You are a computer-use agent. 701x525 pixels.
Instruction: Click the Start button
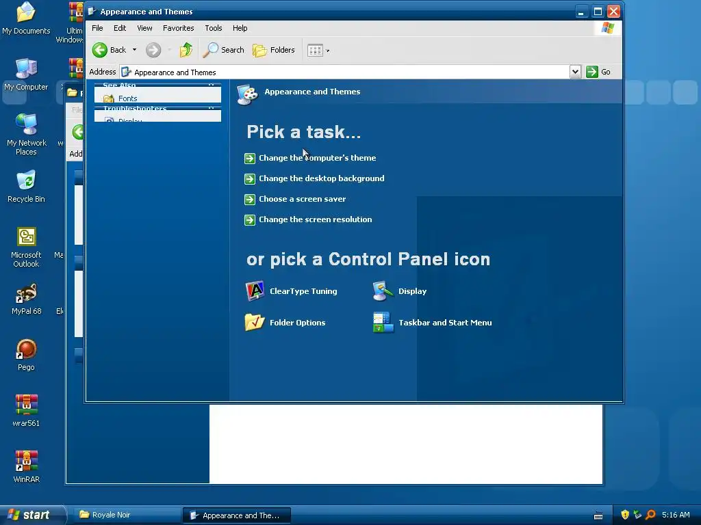(x=33, y=515)
